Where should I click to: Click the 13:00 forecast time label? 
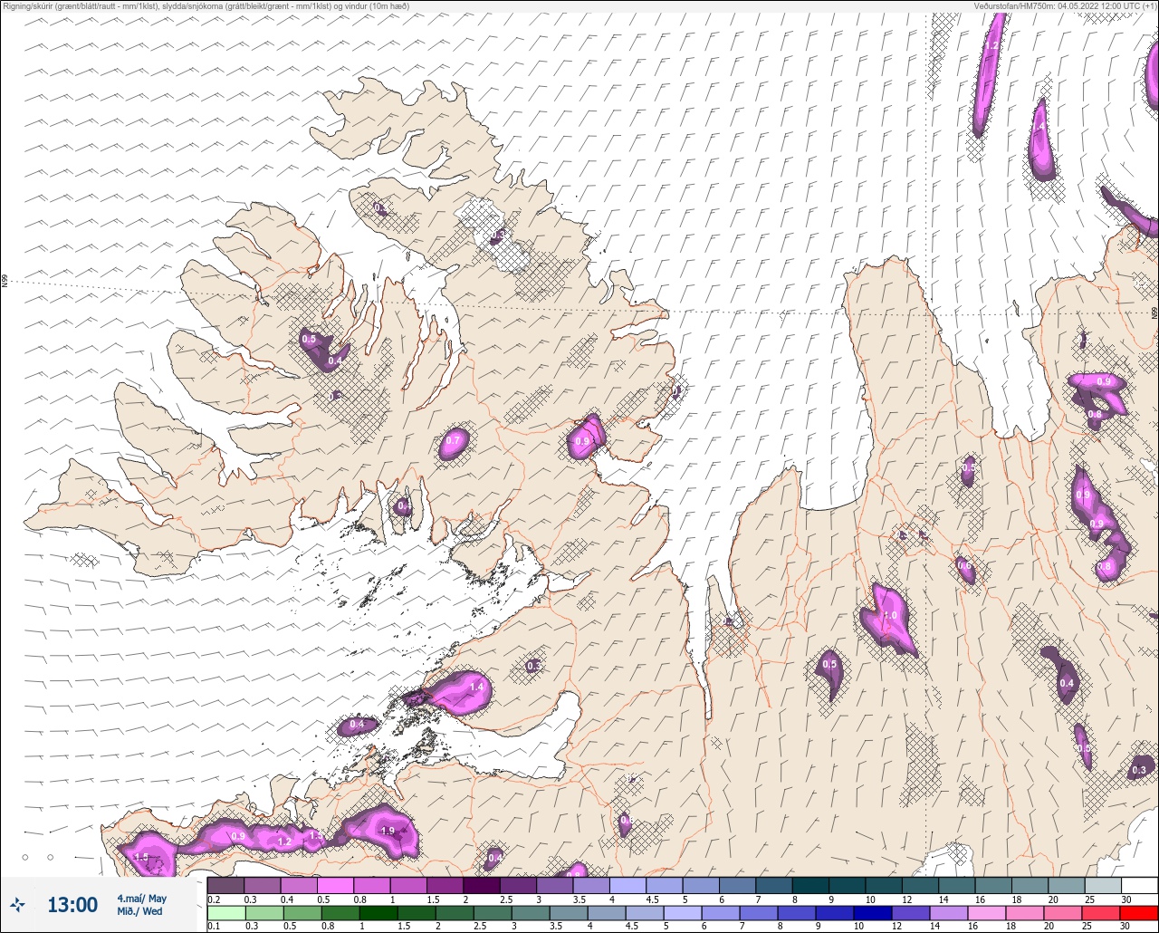(x=72, y=905)
